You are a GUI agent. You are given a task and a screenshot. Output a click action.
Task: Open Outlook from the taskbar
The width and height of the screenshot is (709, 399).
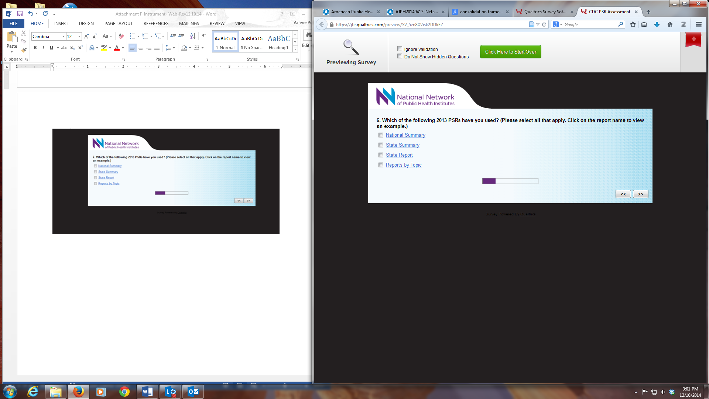coord(193,392)
